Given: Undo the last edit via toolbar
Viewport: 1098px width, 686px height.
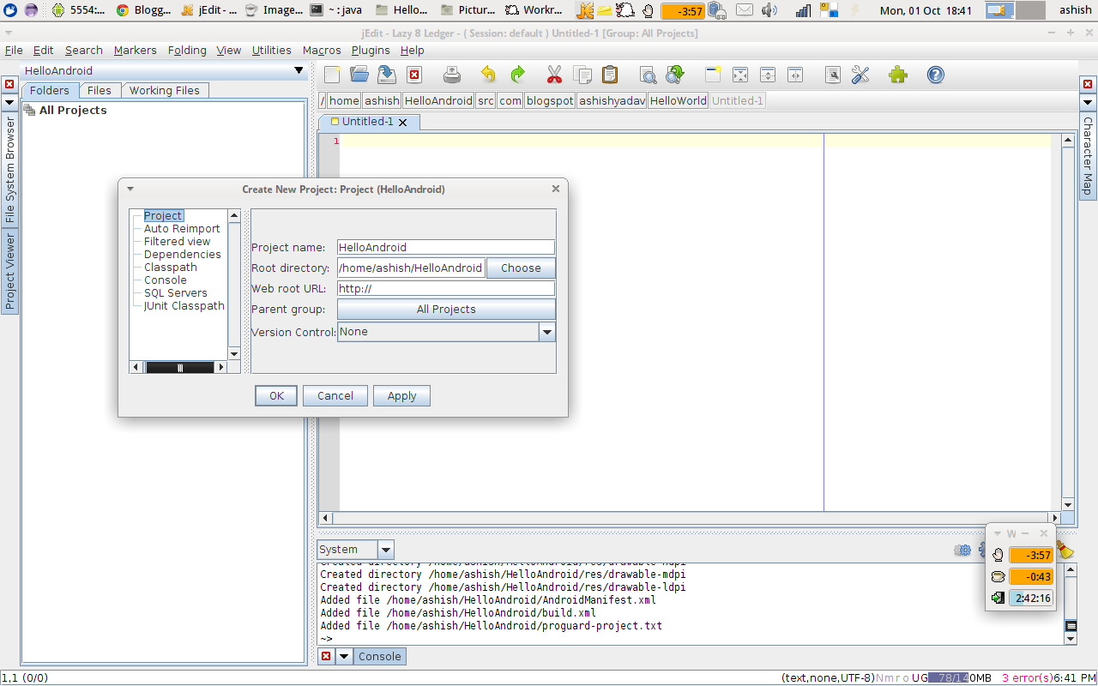Looking at the screenshot, I should pos(487,75).
